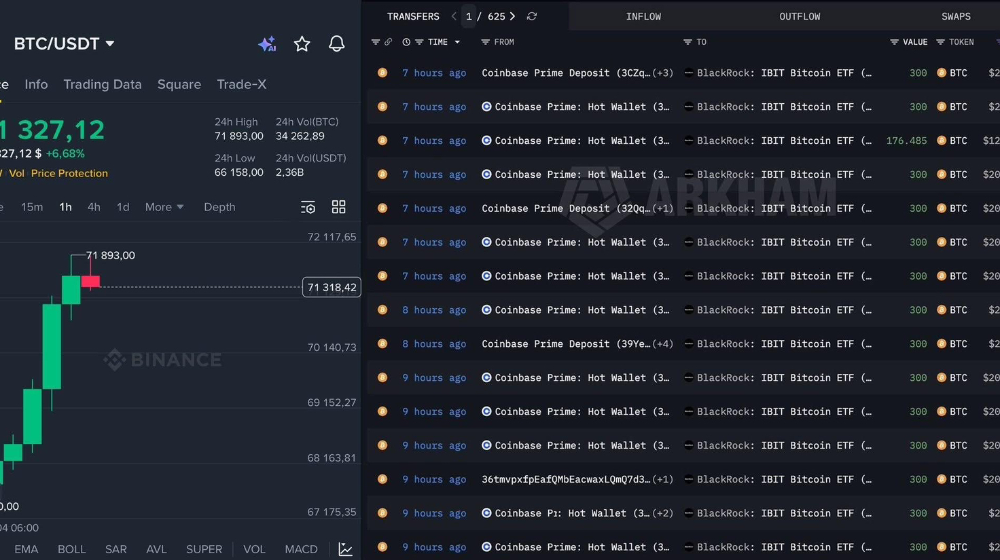This screenshot has height=560, width=1000.
Task: Click the page number field showing 1
Action: pyautogui.click(x=469, y=16)
